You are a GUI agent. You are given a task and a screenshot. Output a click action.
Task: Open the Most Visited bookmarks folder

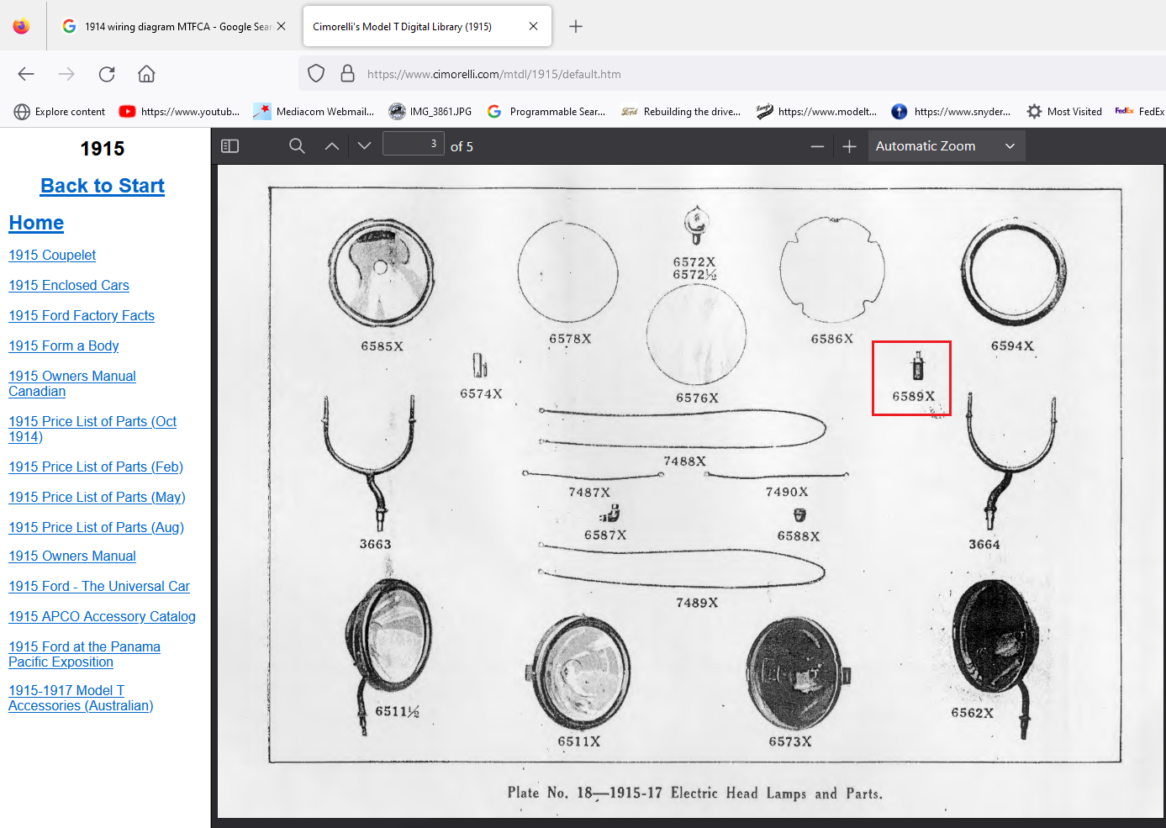point(1064,112)
